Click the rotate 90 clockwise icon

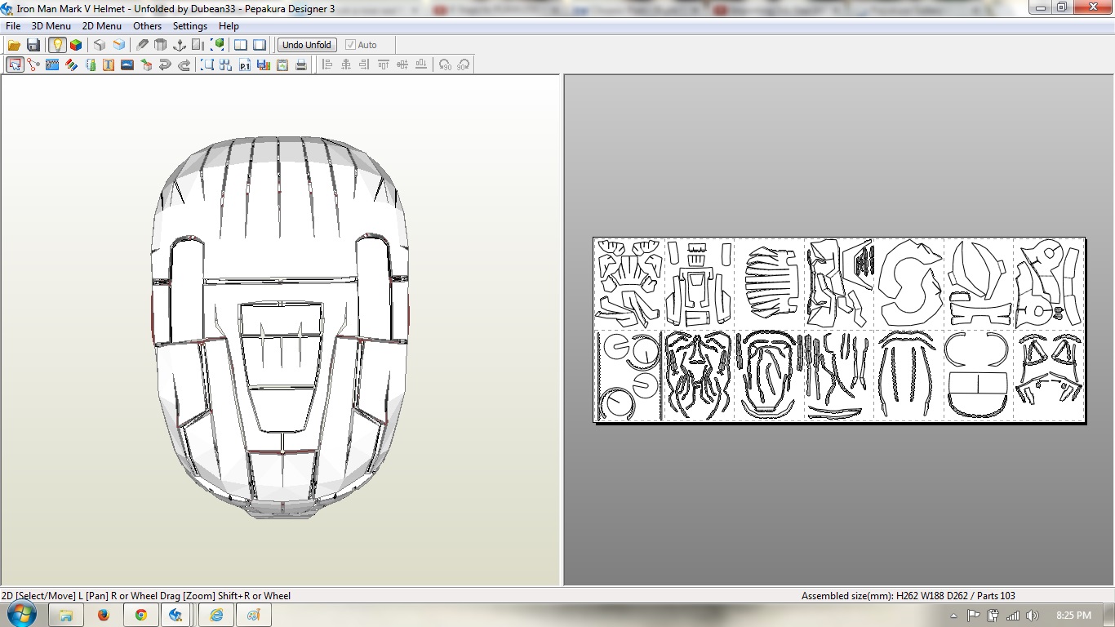[464, 64]
